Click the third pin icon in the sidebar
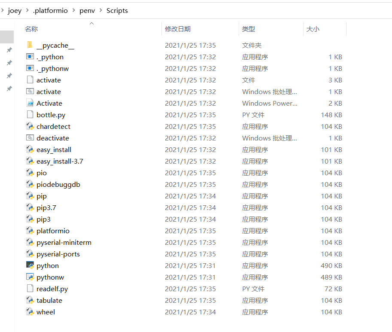The width and height of the screenshot is (392, 332). [x=9, y=76]
